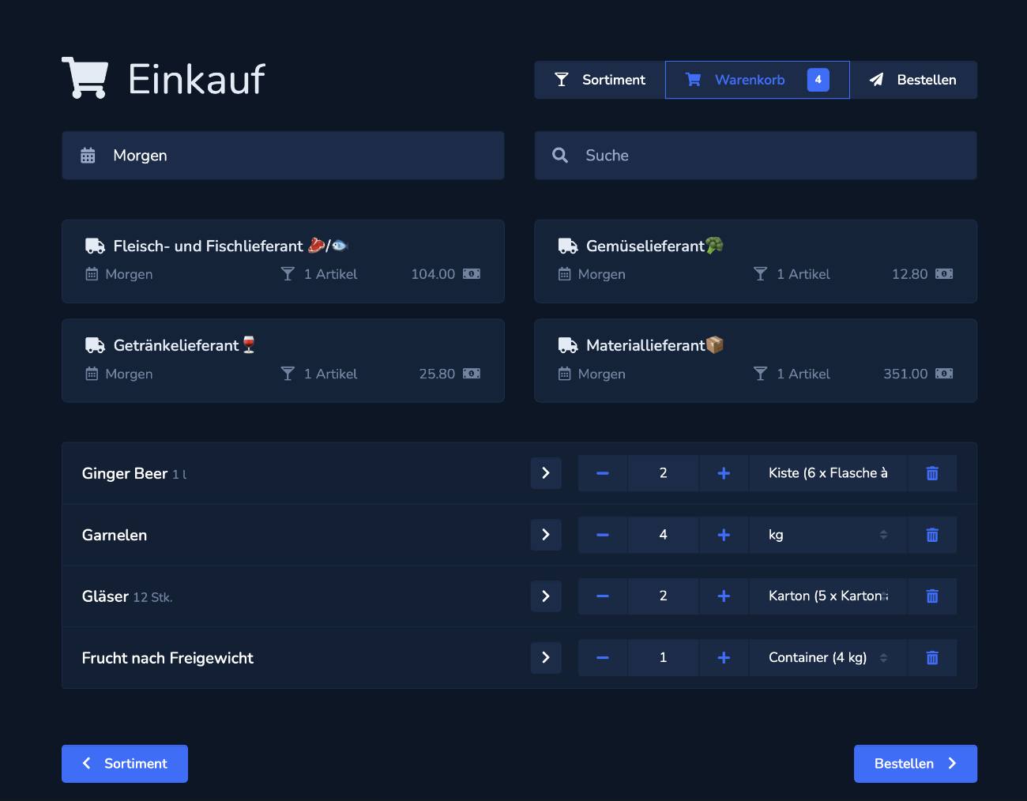1027x801 pixels.
Task: Click the truck icon on Getränkelieferant card
Action: [95, 345]
